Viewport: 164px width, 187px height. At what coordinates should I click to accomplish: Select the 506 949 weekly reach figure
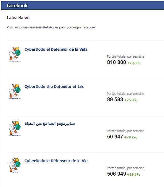pos(116,174)
